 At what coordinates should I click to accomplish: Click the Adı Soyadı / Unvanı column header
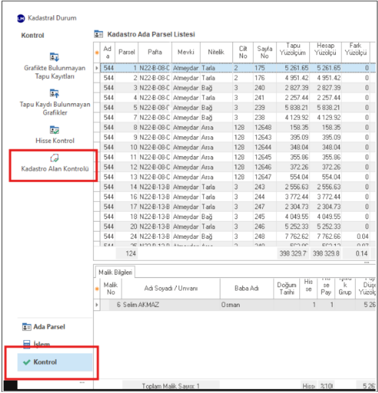pos(171,288)
